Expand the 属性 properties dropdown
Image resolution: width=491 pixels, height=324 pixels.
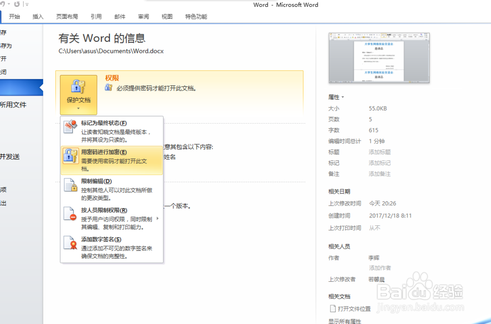tap(336, 97)
